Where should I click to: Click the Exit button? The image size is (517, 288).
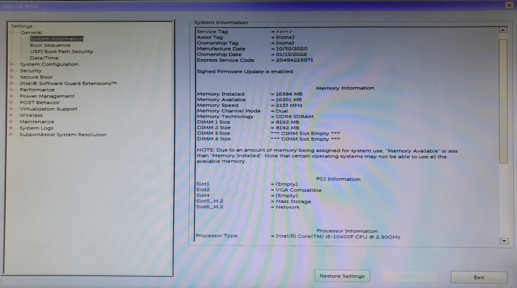click(479, 277)
